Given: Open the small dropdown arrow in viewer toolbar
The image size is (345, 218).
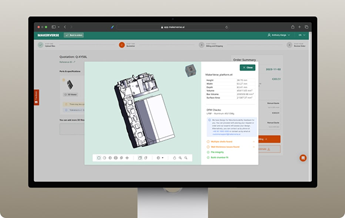Looking at the screenshot, I should (162, 158).
